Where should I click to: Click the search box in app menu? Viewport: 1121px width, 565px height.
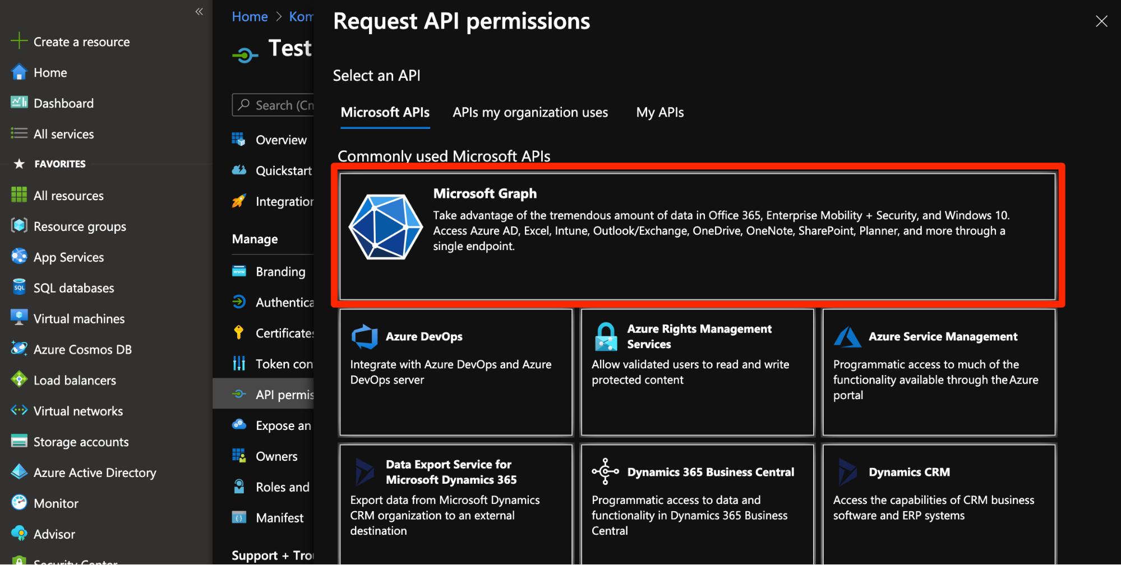click(275, 105)
